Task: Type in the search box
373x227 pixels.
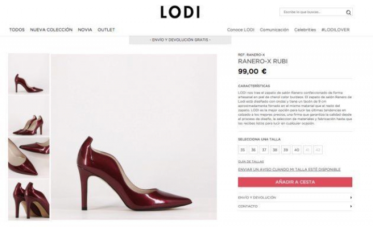Action: tap(312, 12)
